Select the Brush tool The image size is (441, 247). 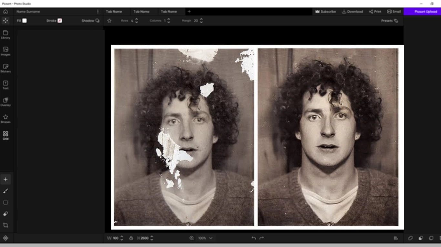pos(5,191)
